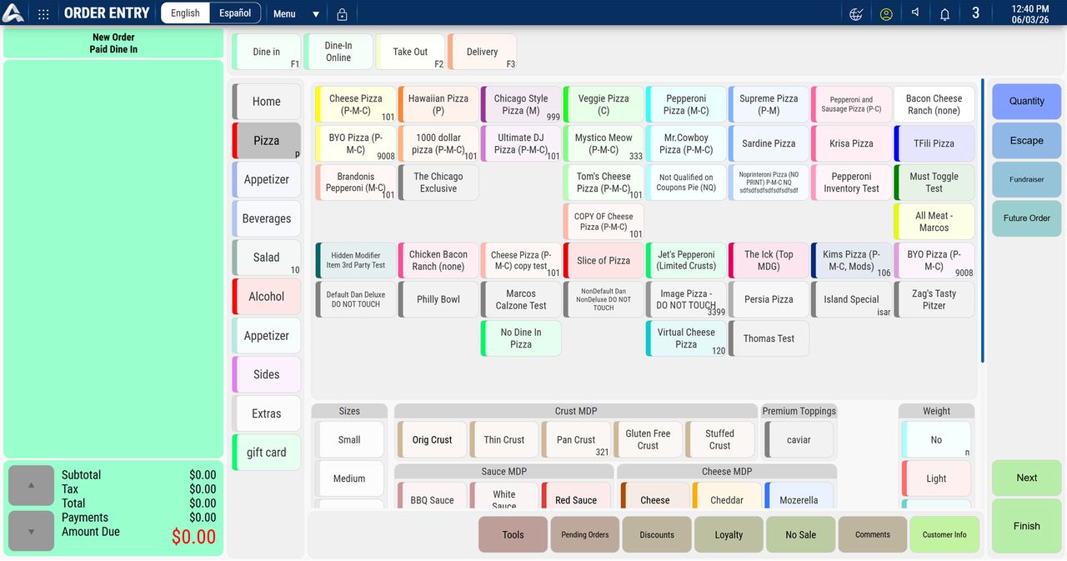1067x561 pixels.
Task: View Pending Orders
Action: [584, 534]
